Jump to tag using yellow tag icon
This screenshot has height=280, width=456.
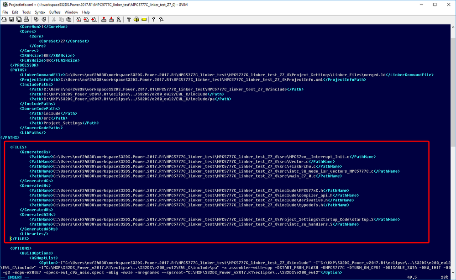(144, 20)
